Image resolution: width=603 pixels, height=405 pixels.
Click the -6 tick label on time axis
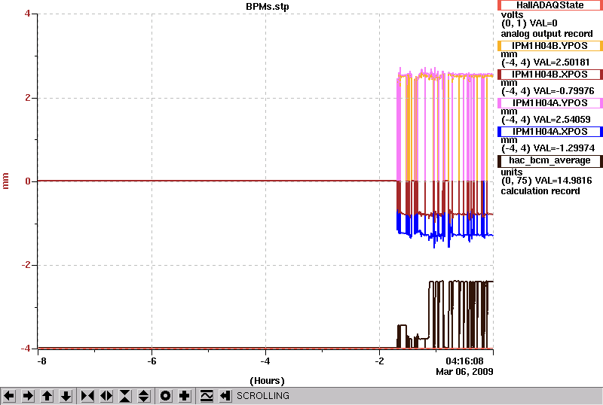(x=152, y=361)
